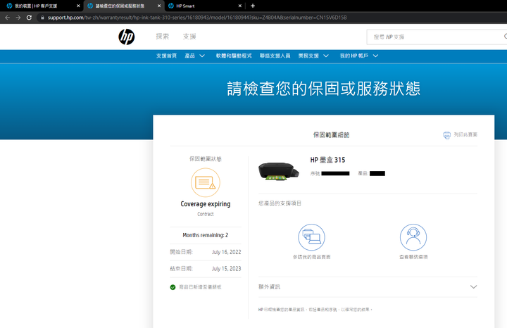Click the browser address bar URL
Image resolution: width=507 pixels, height=328 pixels.
click(x=197, y=18)
